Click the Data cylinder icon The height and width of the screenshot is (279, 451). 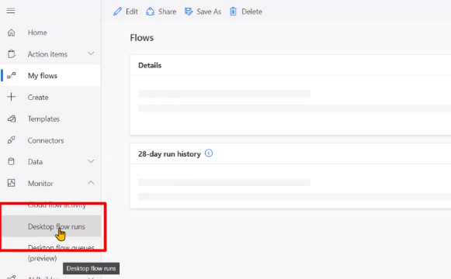pyautogui.click(x=11, y=162)
